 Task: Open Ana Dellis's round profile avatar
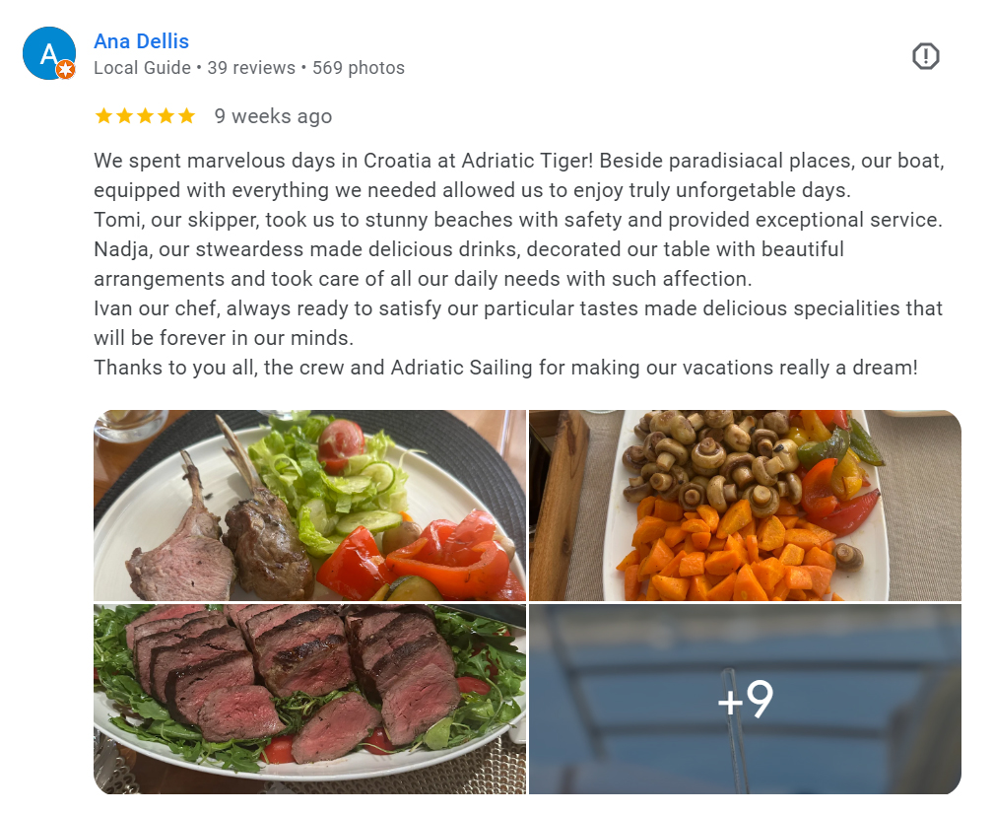(49, 53)
